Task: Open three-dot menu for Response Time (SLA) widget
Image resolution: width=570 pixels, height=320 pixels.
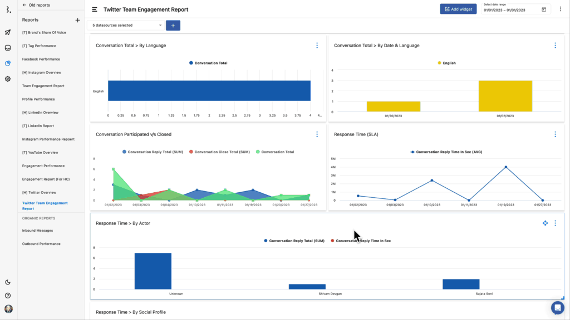Action: tap(555, 134)
